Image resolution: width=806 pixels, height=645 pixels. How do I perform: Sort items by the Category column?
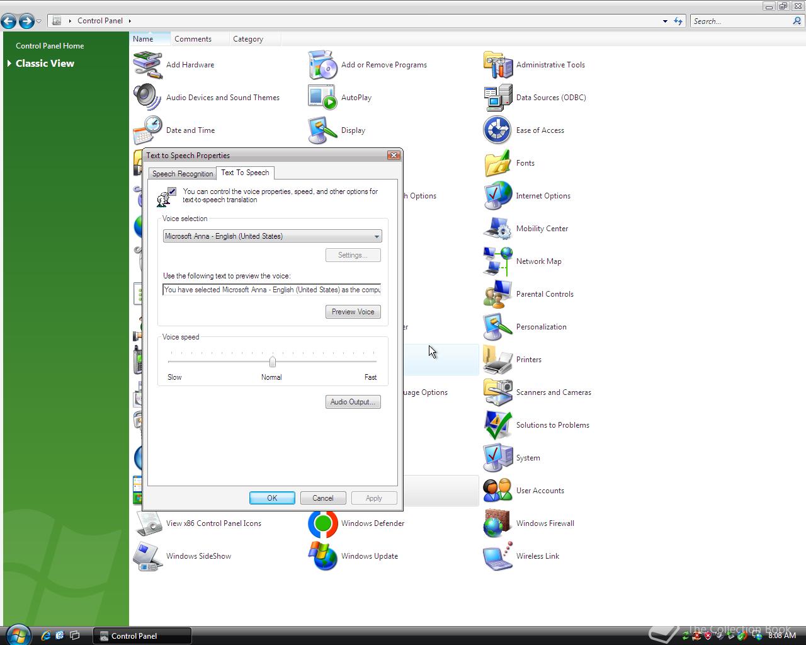point(254,39)
